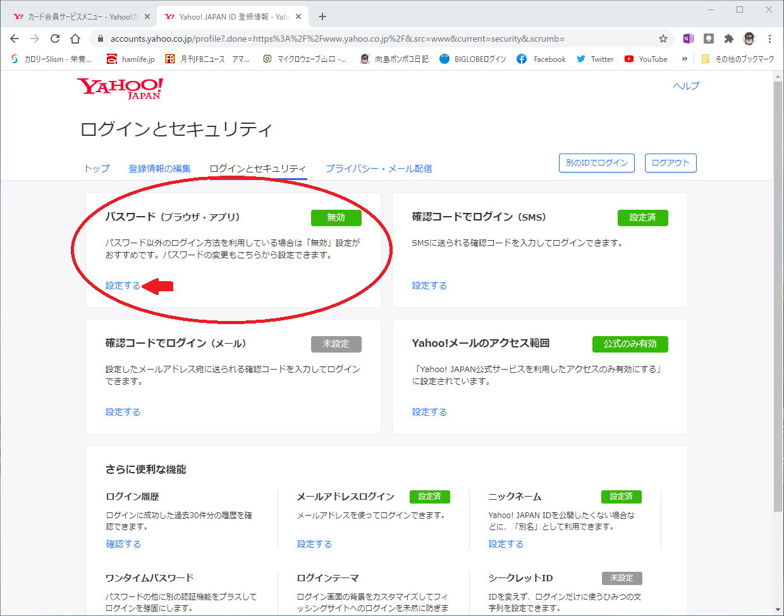Select ログインとセキュリティ tab
Image resolution: width=784 pixels, height=616 pixels.
[x=257, y=169]
